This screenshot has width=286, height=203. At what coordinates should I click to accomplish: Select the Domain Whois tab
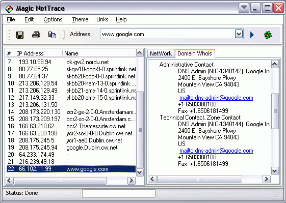coord(195,53)
